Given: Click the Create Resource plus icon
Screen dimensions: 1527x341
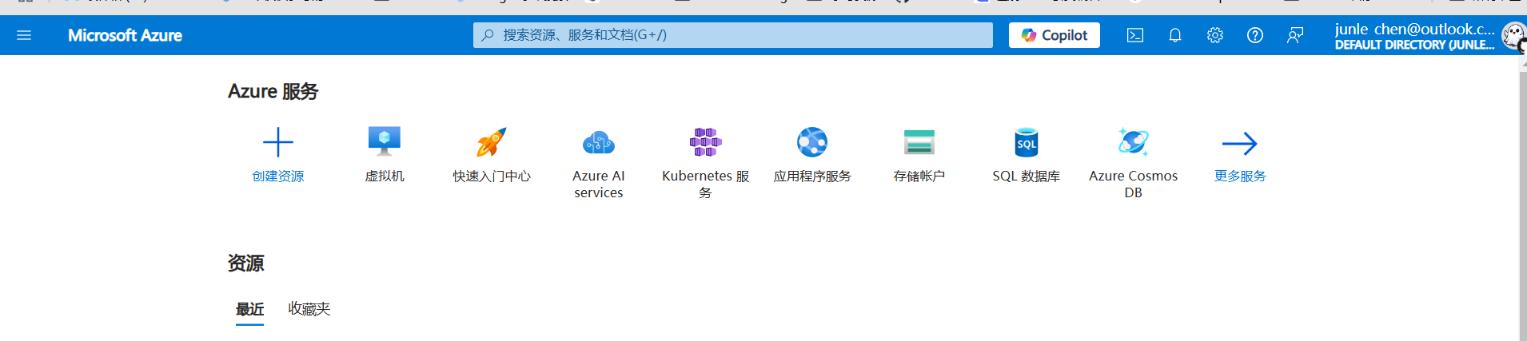Looking at the screenshot, I should point(278,143).
